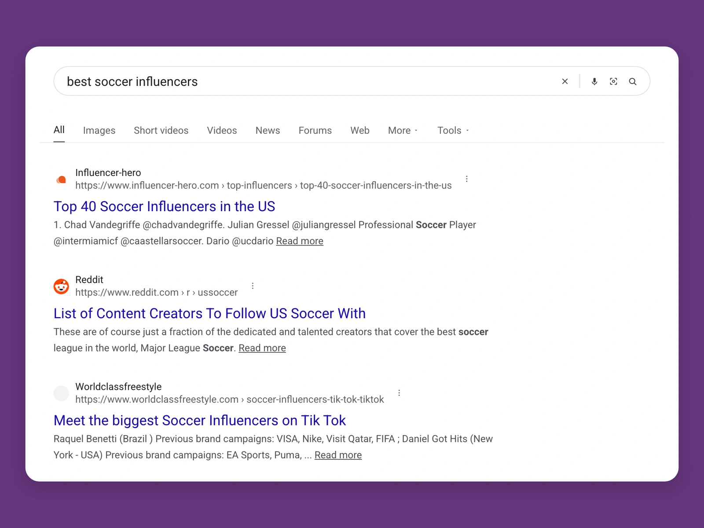The width and height of the screenshot is (704, 528).
Task: Click the snippet about Major League Soccer creators
Action: [x=271, y=340]
